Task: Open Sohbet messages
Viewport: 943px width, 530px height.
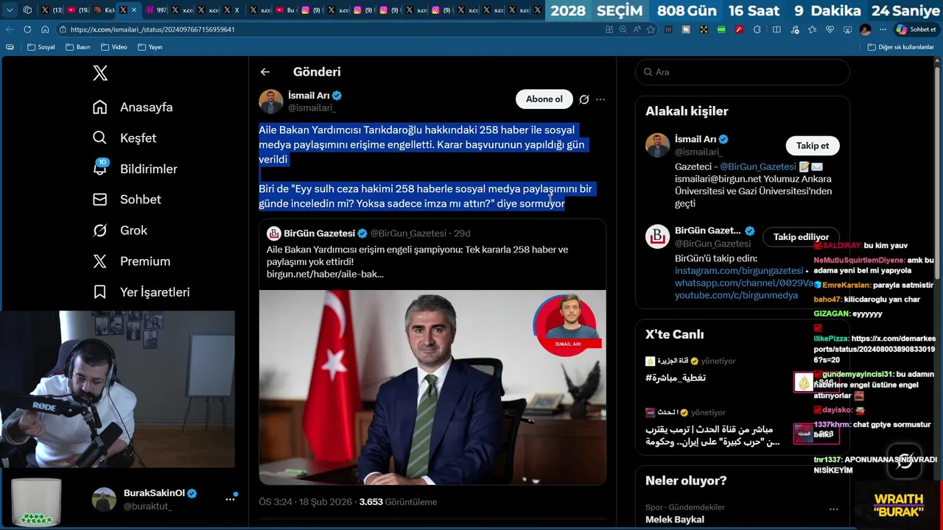Action: [127, 199]
